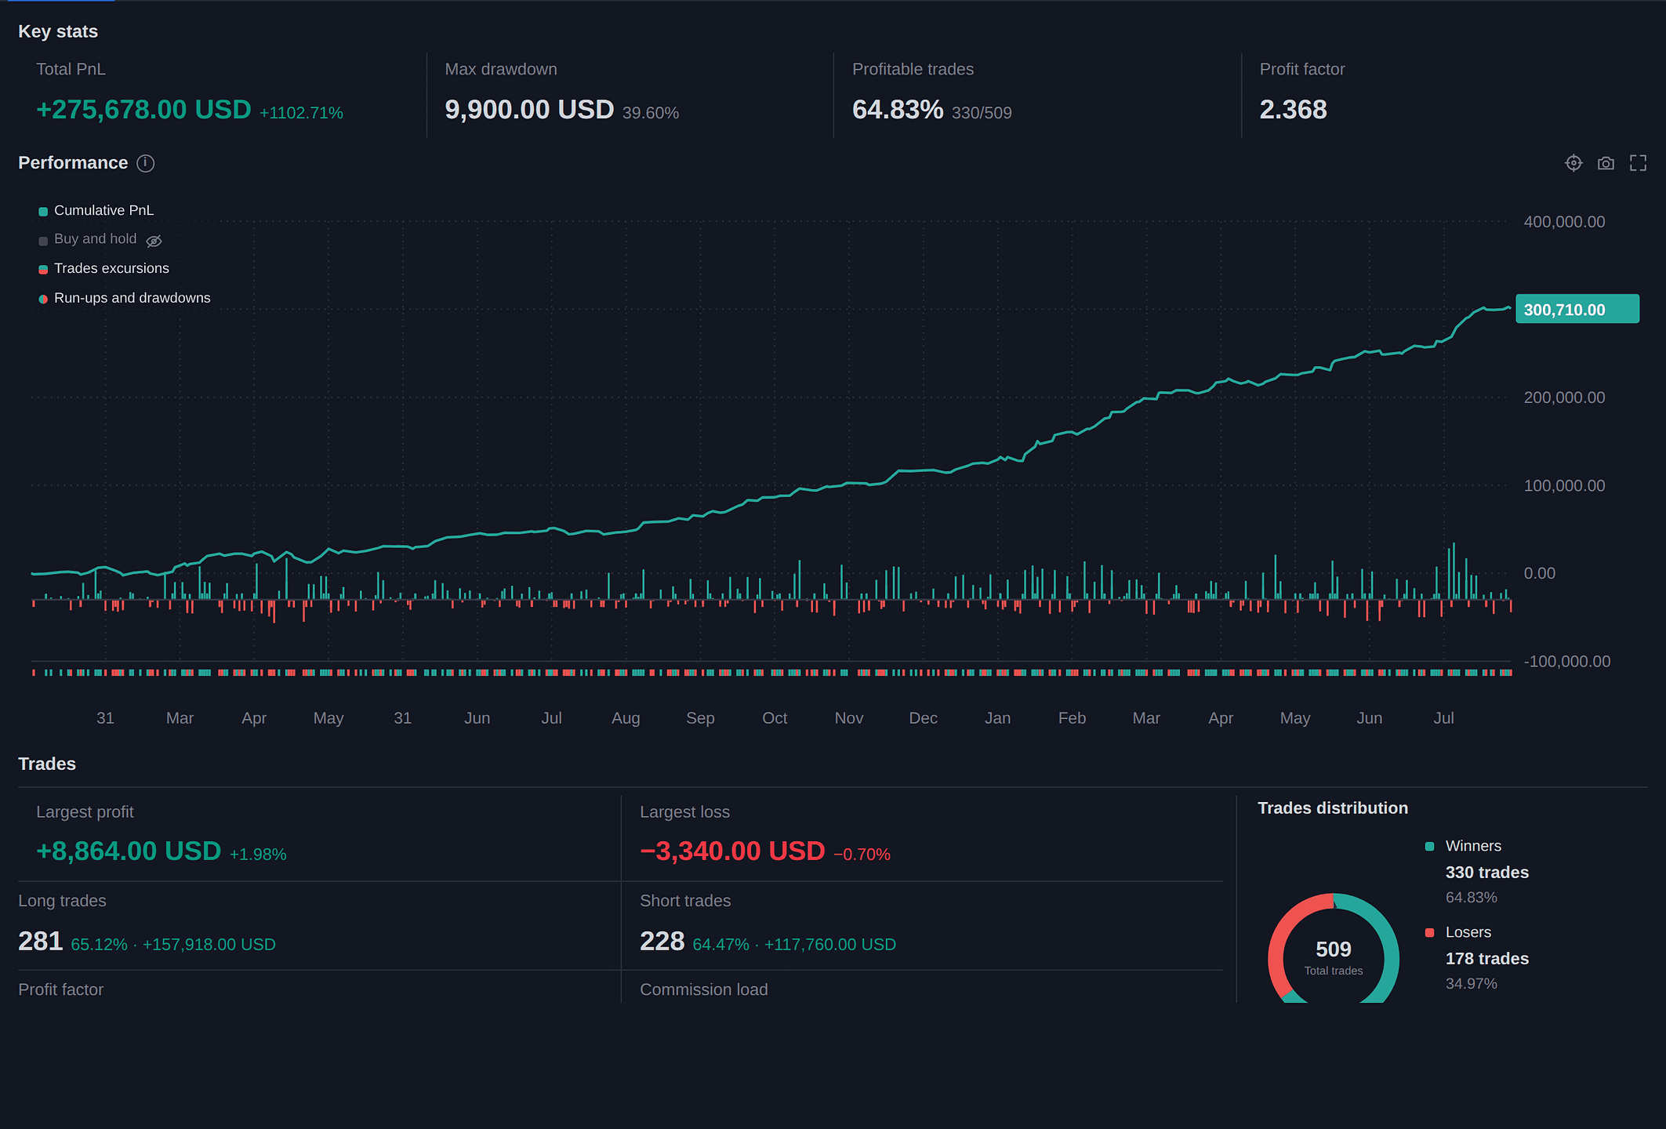Screen dimensions: 1666x1129
Task: Toggle the Buy and hold eye icon
Action: [154, 241]
